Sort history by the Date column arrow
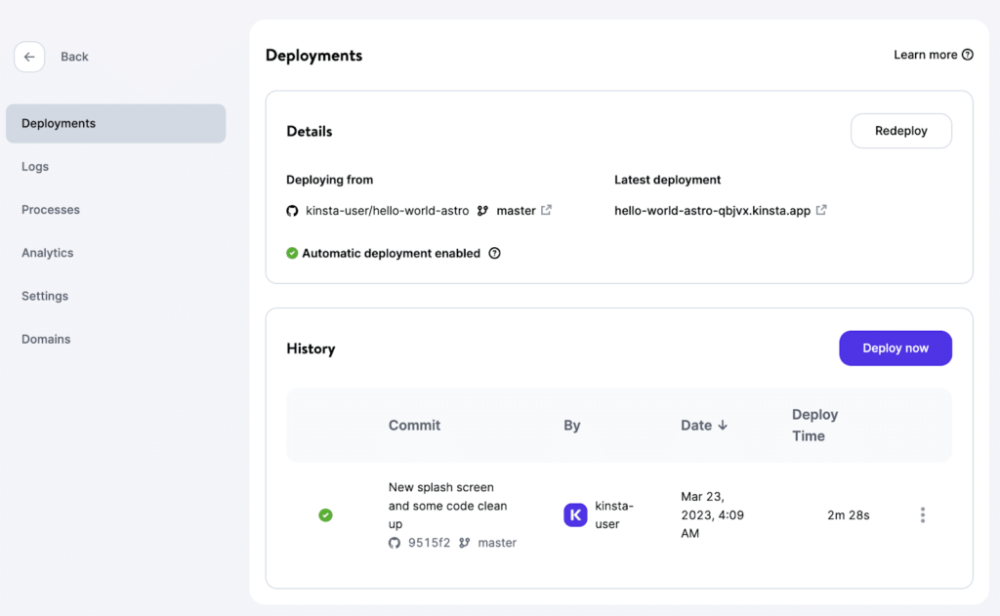1000x616 pixels. 723,426
